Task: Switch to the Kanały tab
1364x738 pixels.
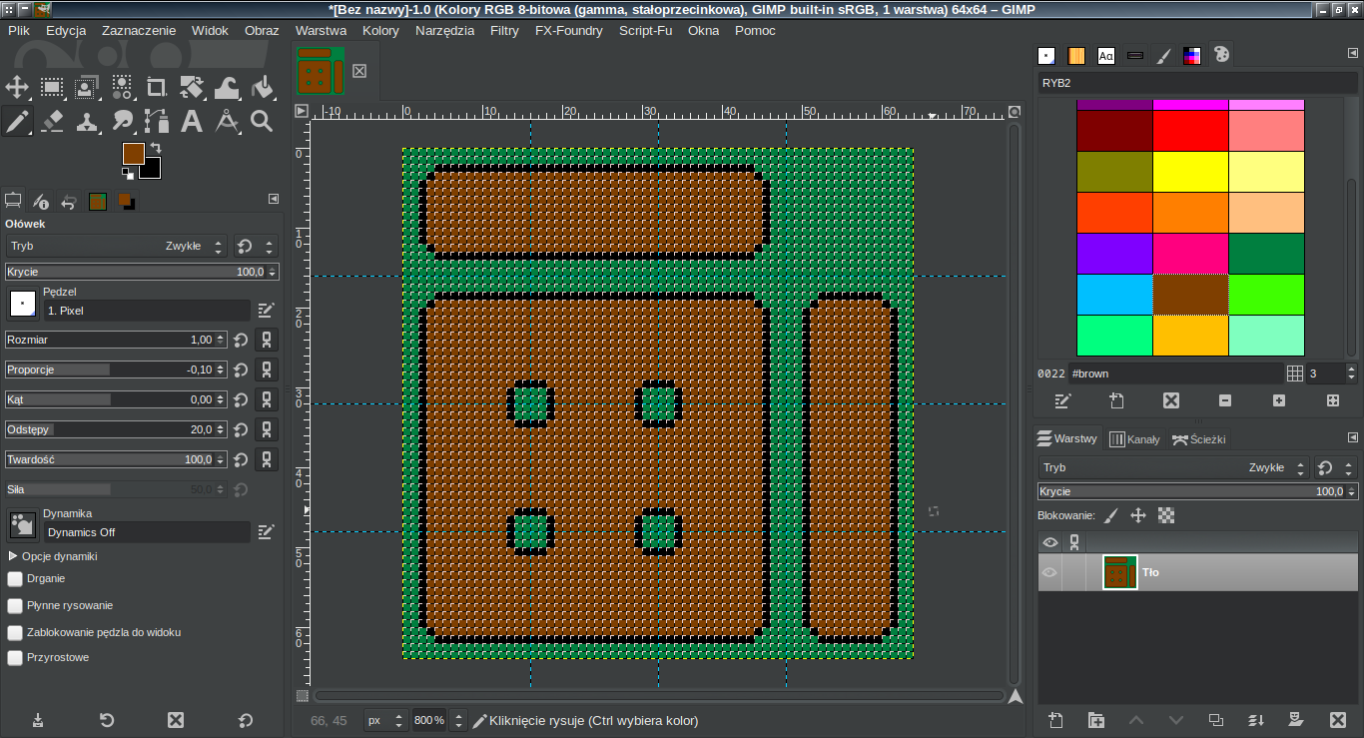Action: [x=1135, y=438]
